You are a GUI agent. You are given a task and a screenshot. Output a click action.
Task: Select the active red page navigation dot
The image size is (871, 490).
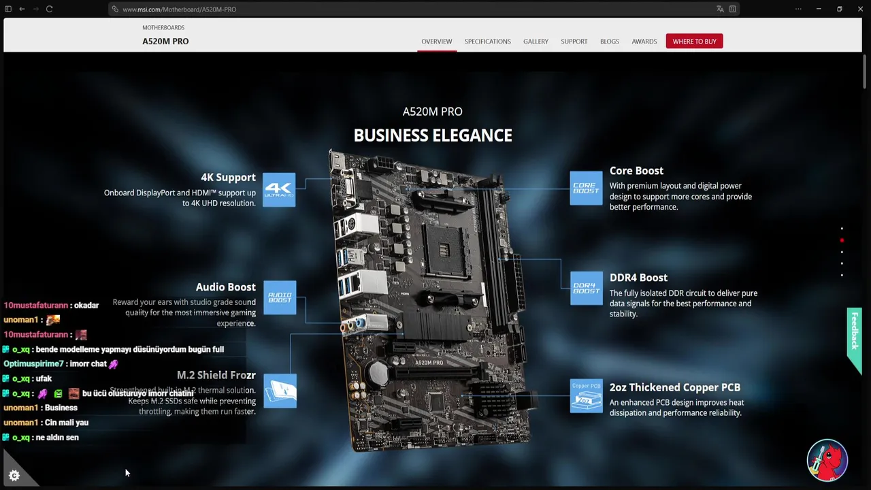coord(842,240)
